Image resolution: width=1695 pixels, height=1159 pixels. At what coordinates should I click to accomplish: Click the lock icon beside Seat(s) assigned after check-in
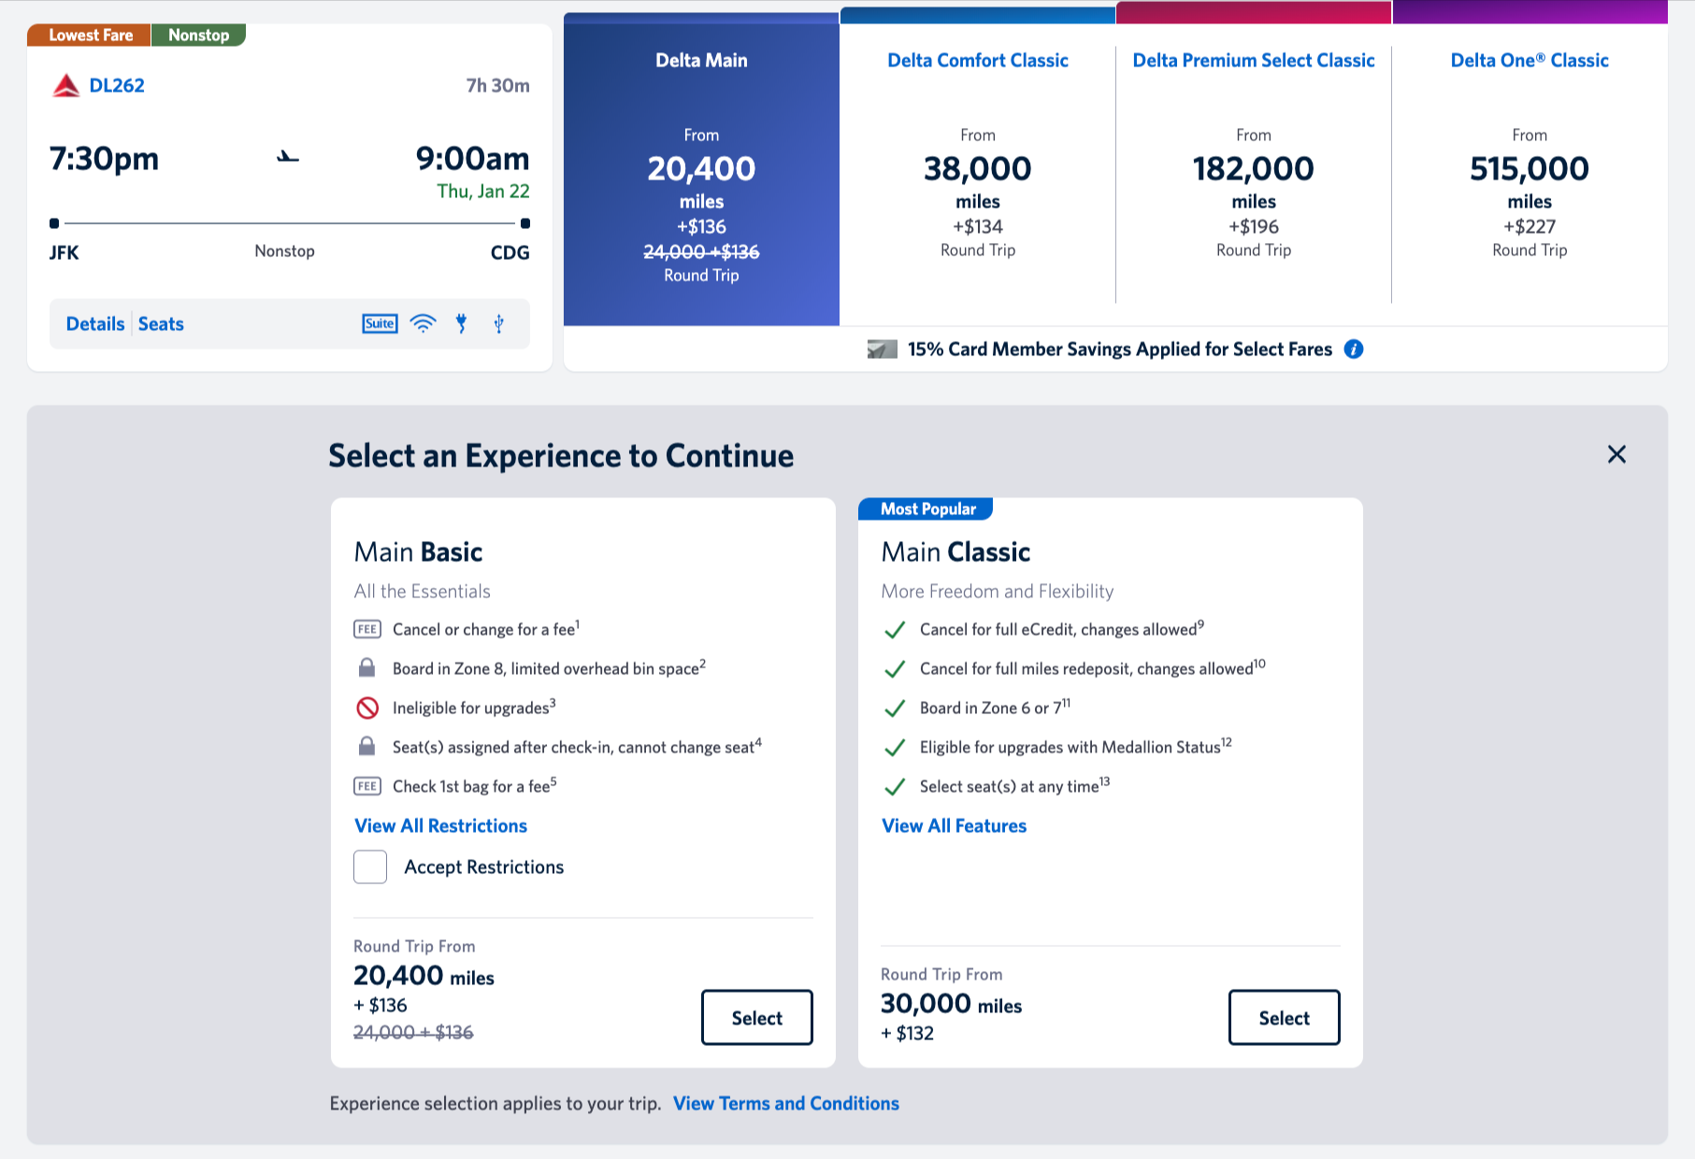pos(367,746)
